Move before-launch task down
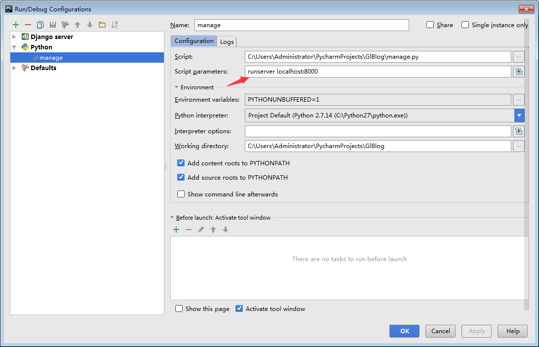The height and width of the screenshot is (347, 539). (x=226, y=230)
